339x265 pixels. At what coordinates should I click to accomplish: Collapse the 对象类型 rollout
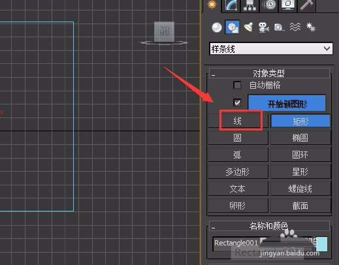269,73
